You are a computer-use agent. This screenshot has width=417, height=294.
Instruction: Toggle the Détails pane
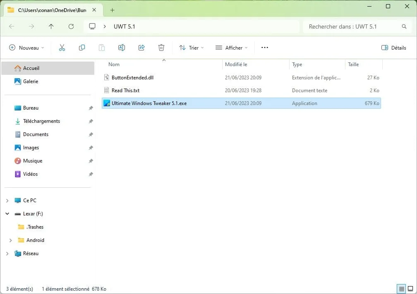393,48
